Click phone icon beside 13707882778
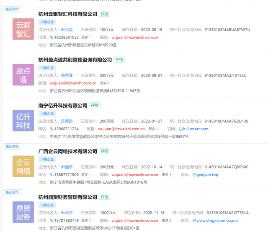The height and width of the screenshot is (231, 268). pos(52,221)
